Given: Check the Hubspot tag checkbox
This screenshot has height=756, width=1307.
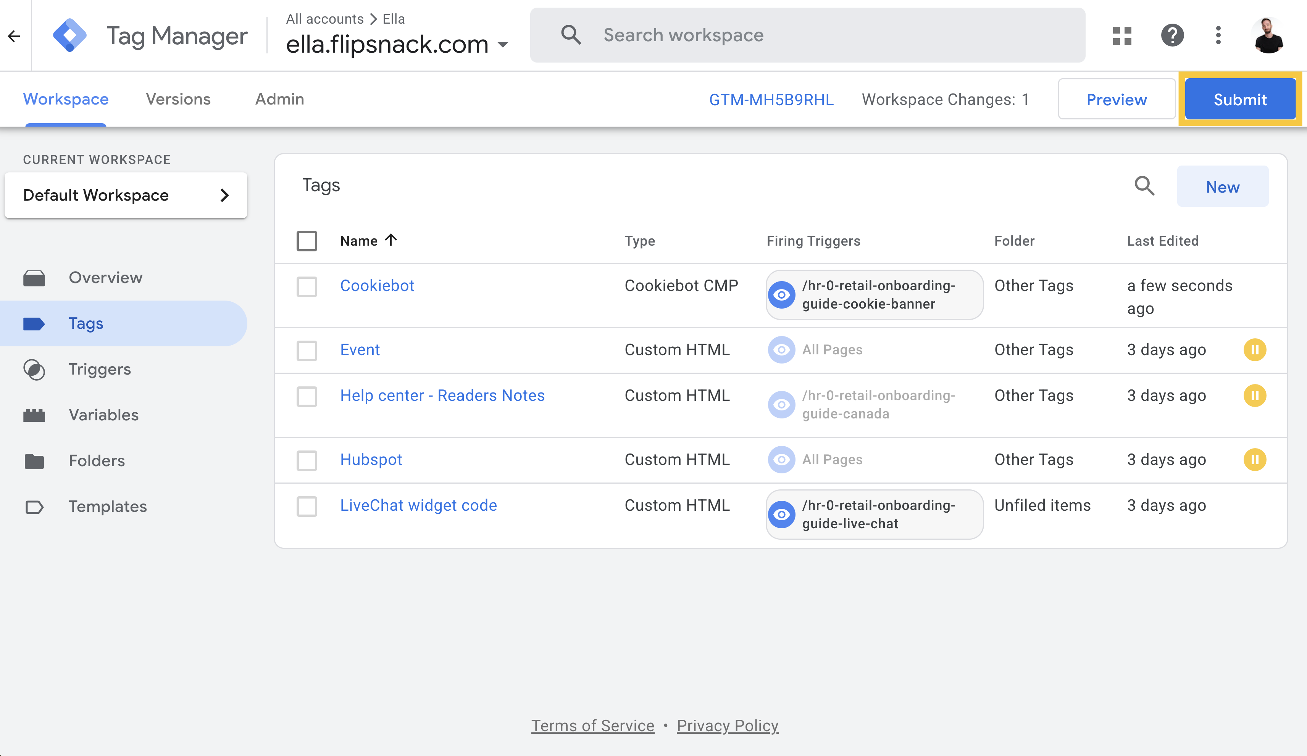Looking at the screenshot, I should point(307,461).
